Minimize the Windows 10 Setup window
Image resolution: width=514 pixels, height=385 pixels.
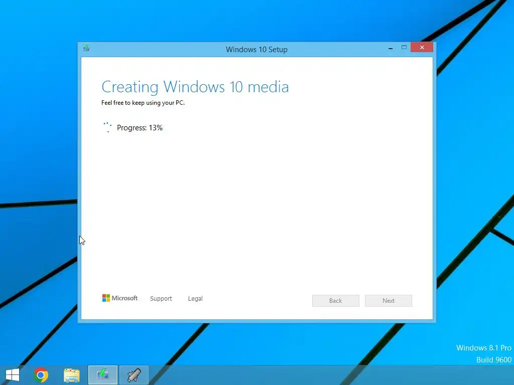point(391,48)
